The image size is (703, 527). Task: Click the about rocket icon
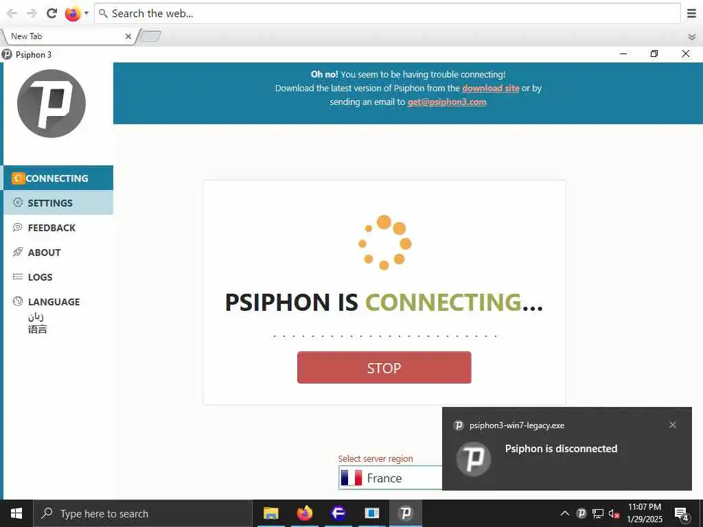pos(17,251)
